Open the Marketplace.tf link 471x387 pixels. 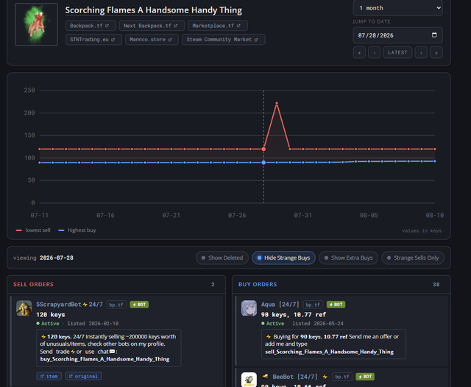(x=218, y=26)
